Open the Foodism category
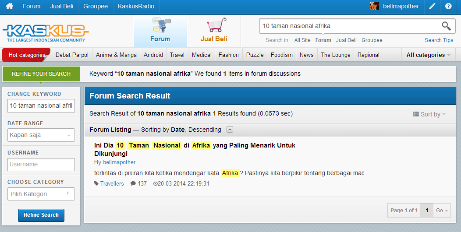The width and height of the screenshot is (461, 232). point(282,55)
